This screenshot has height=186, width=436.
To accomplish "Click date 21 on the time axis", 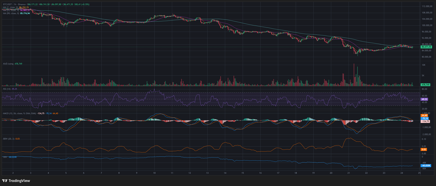I will pos(349,173).
